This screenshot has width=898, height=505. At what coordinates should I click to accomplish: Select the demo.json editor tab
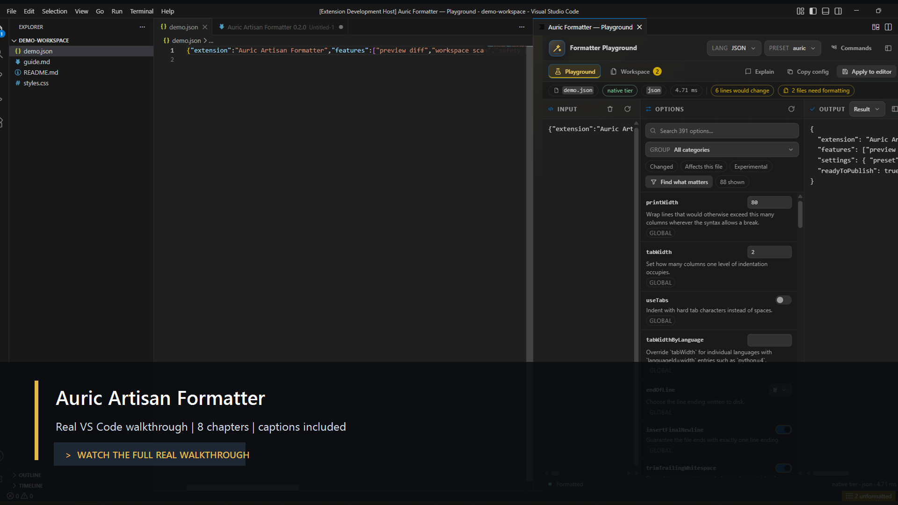[x=183, y=27]
